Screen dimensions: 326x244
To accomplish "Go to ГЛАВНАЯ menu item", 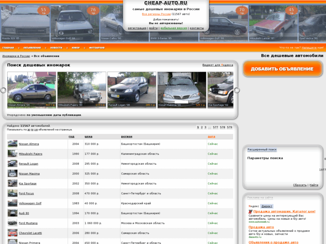I will (x=8, y=48).
